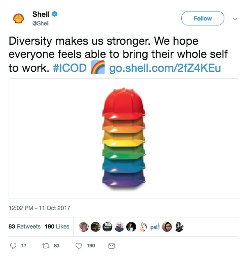Open the go.shell.com/2fZ4KEu link
This screenshot has height=256, width=251.
(x=165, y=68)
